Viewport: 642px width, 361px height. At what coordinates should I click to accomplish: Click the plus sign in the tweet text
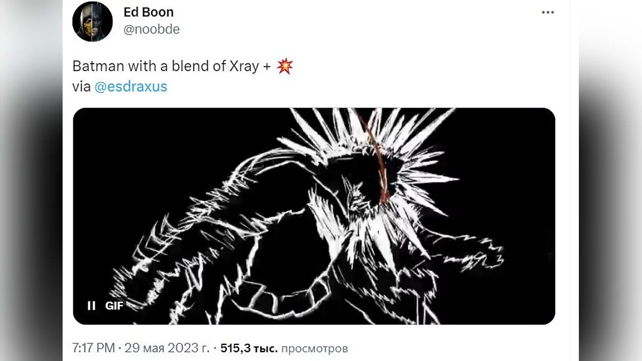coord(267,67)
